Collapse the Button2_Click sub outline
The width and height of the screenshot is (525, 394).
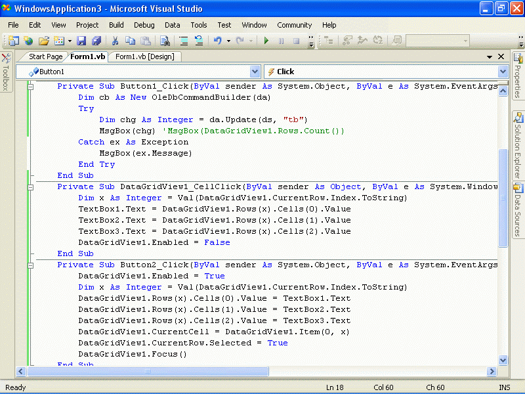30,265
